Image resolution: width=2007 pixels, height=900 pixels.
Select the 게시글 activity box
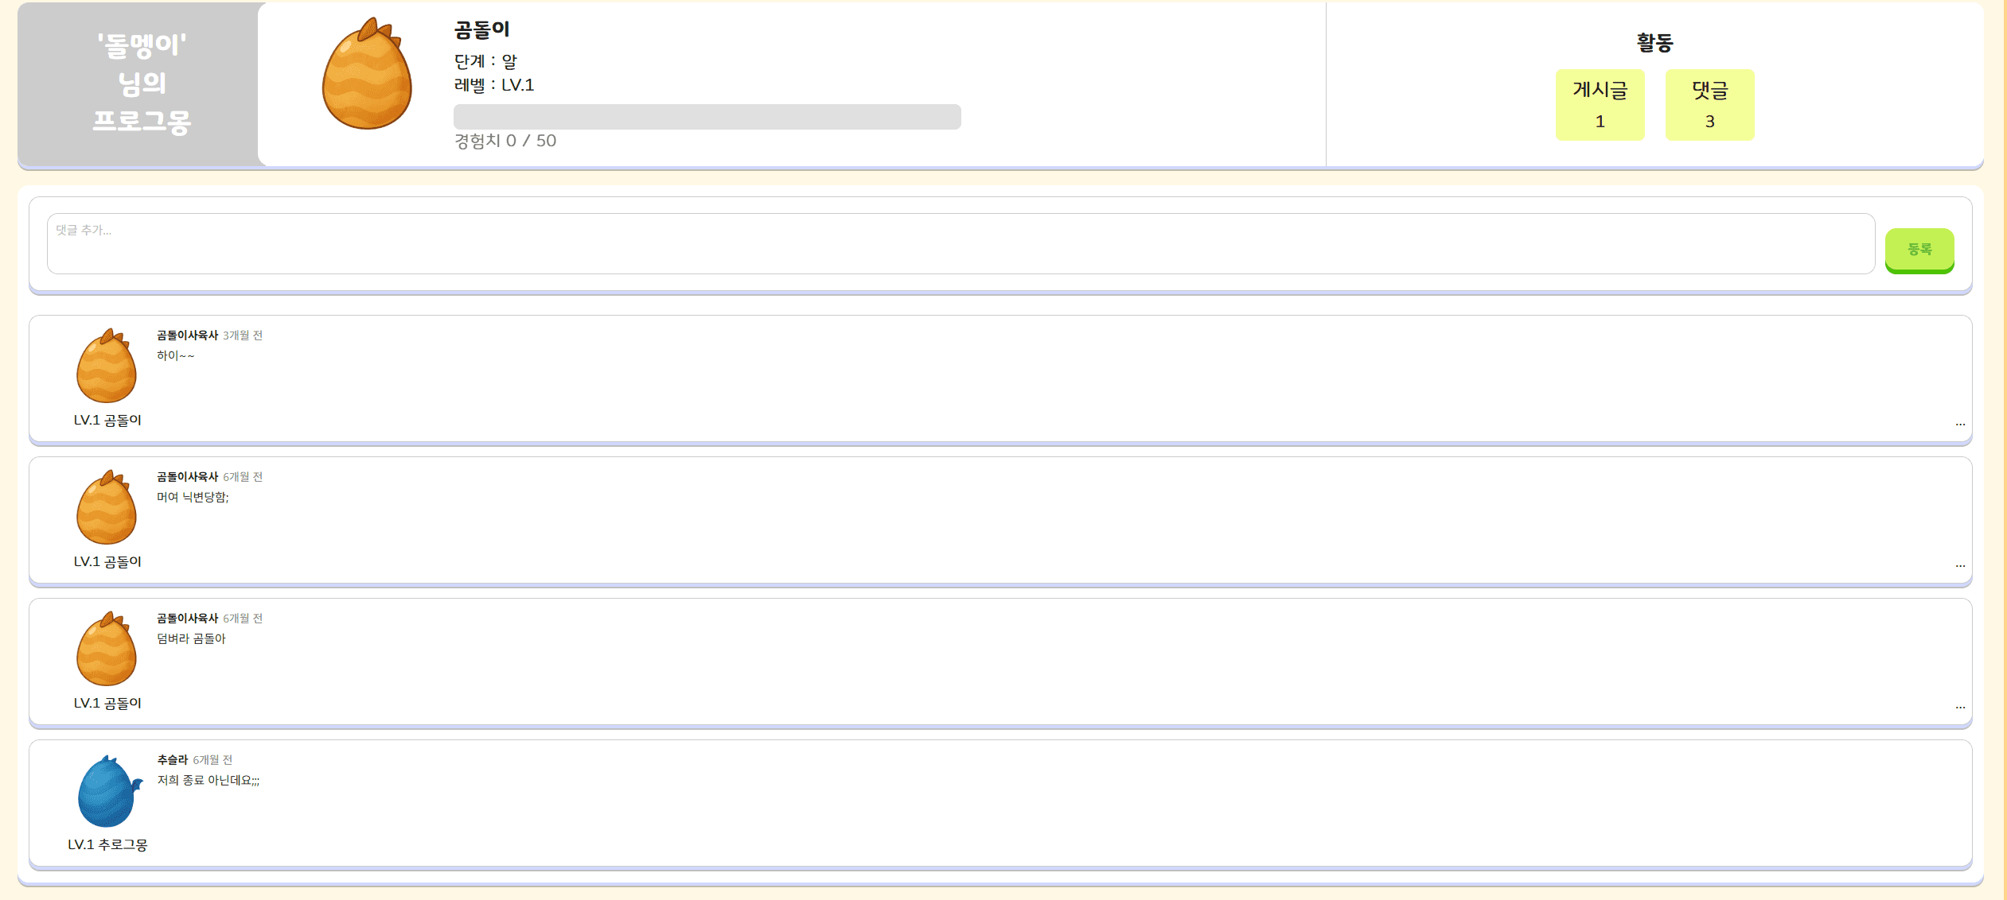coord(1600,105)
